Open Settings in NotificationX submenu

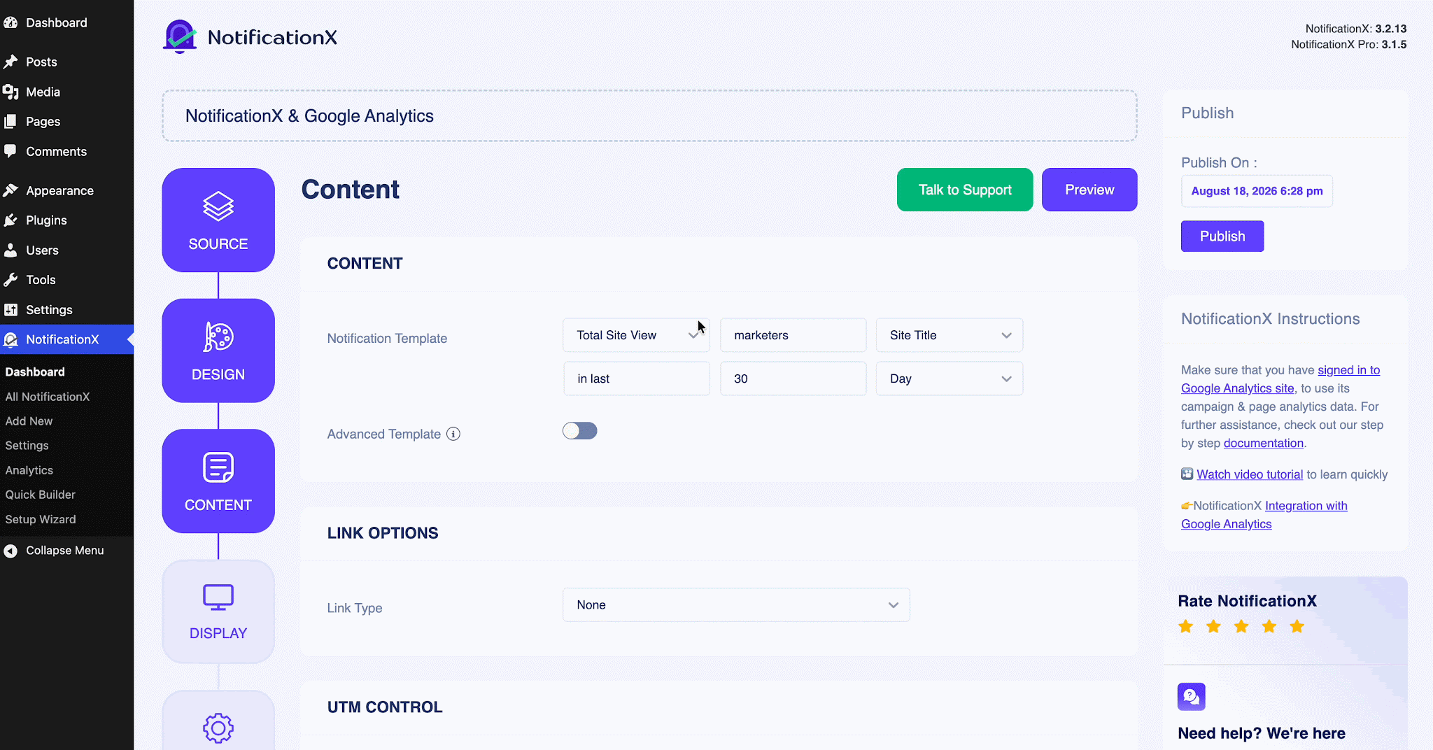(27, 446)
